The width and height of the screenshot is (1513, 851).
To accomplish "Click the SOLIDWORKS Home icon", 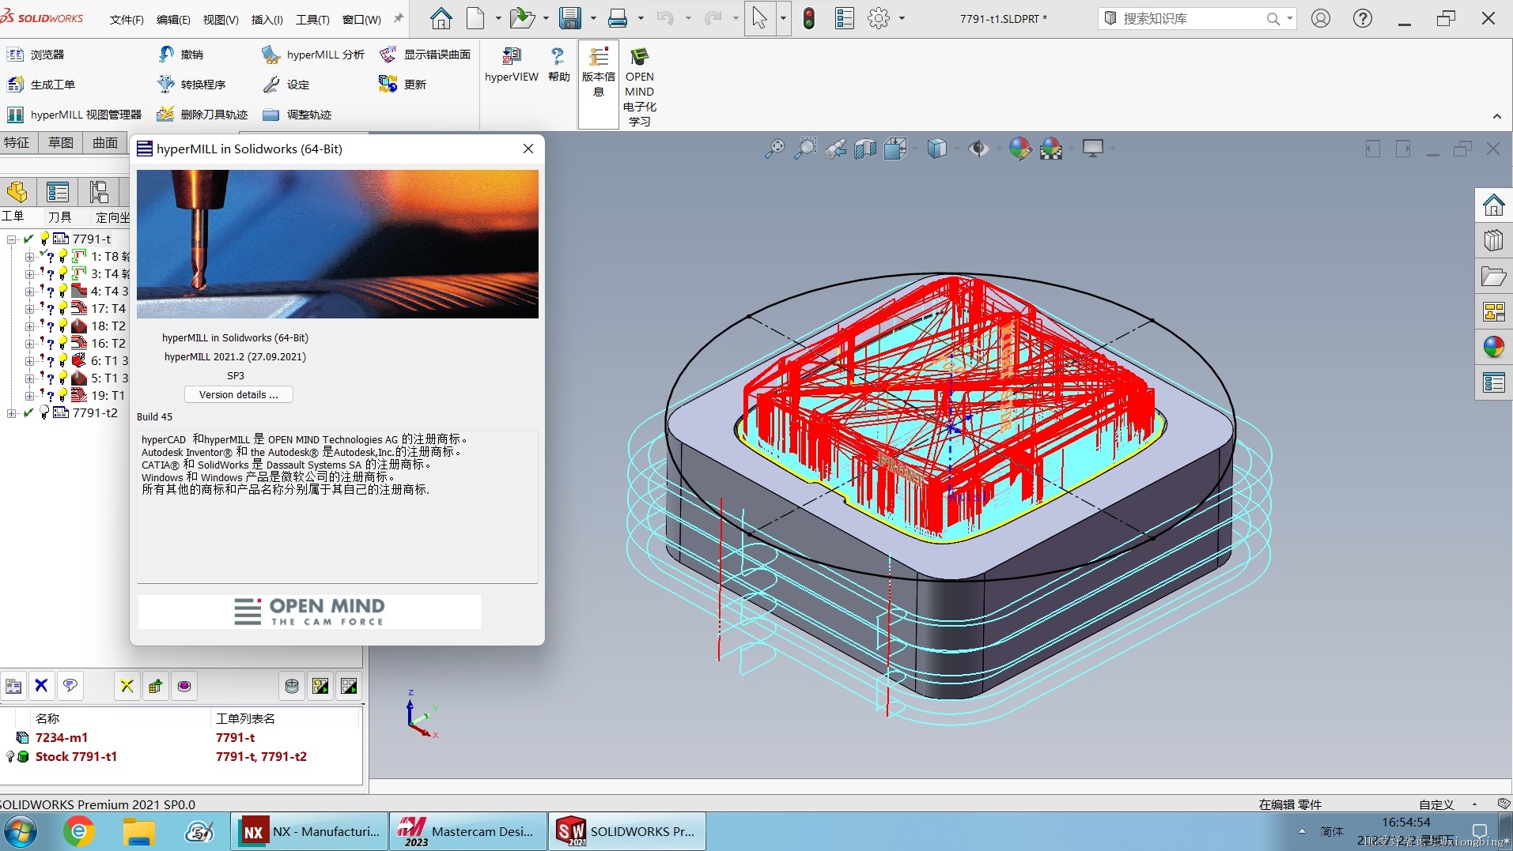I will [441, 18].
